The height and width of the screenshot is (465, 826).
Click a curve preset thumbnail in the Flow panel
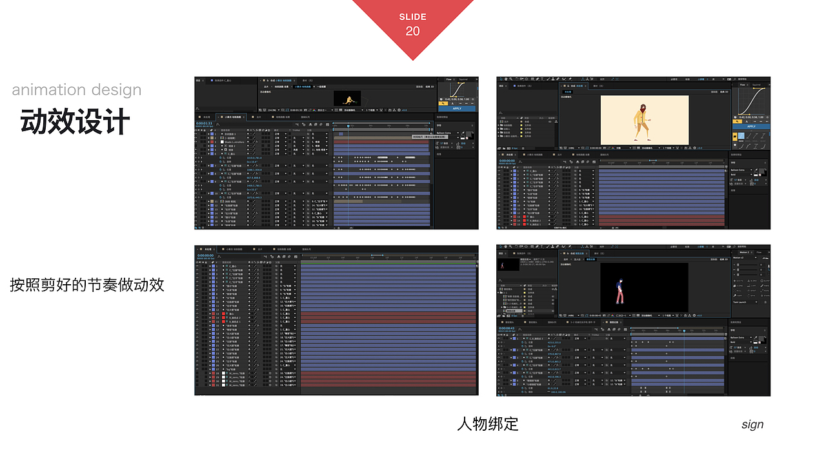pyautogui.click(x=741, y=136)
